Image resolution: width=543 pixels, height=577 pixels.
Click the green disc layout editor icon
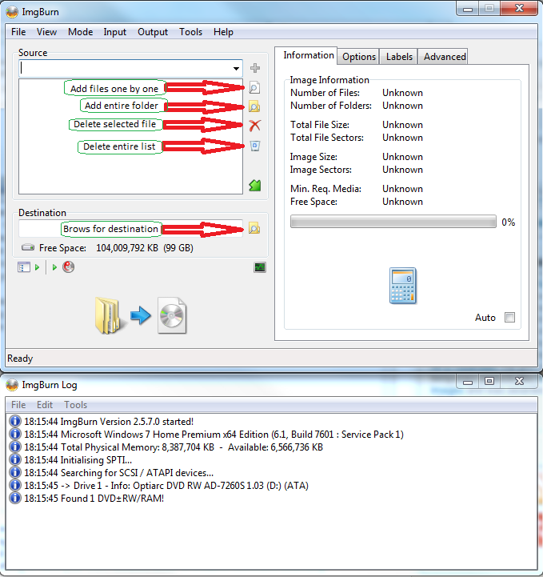point(255,186)
